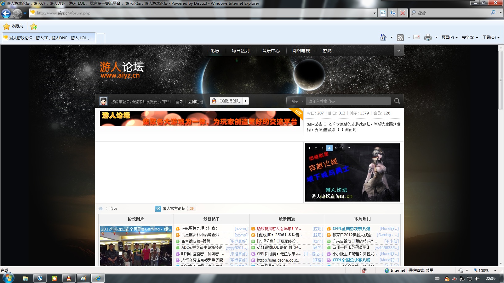Click the 游人论坛 www.aiyz.cn logo

[122, 70]
